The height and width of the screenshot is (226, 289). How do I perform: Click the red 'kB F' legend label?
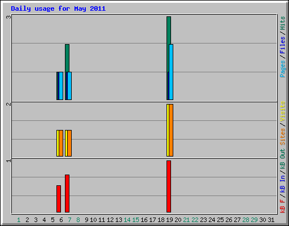click(282, 206)
